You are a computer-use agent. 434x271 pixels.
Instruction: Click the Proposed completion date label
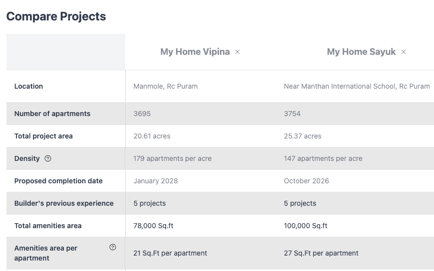[x=58, y=181]
